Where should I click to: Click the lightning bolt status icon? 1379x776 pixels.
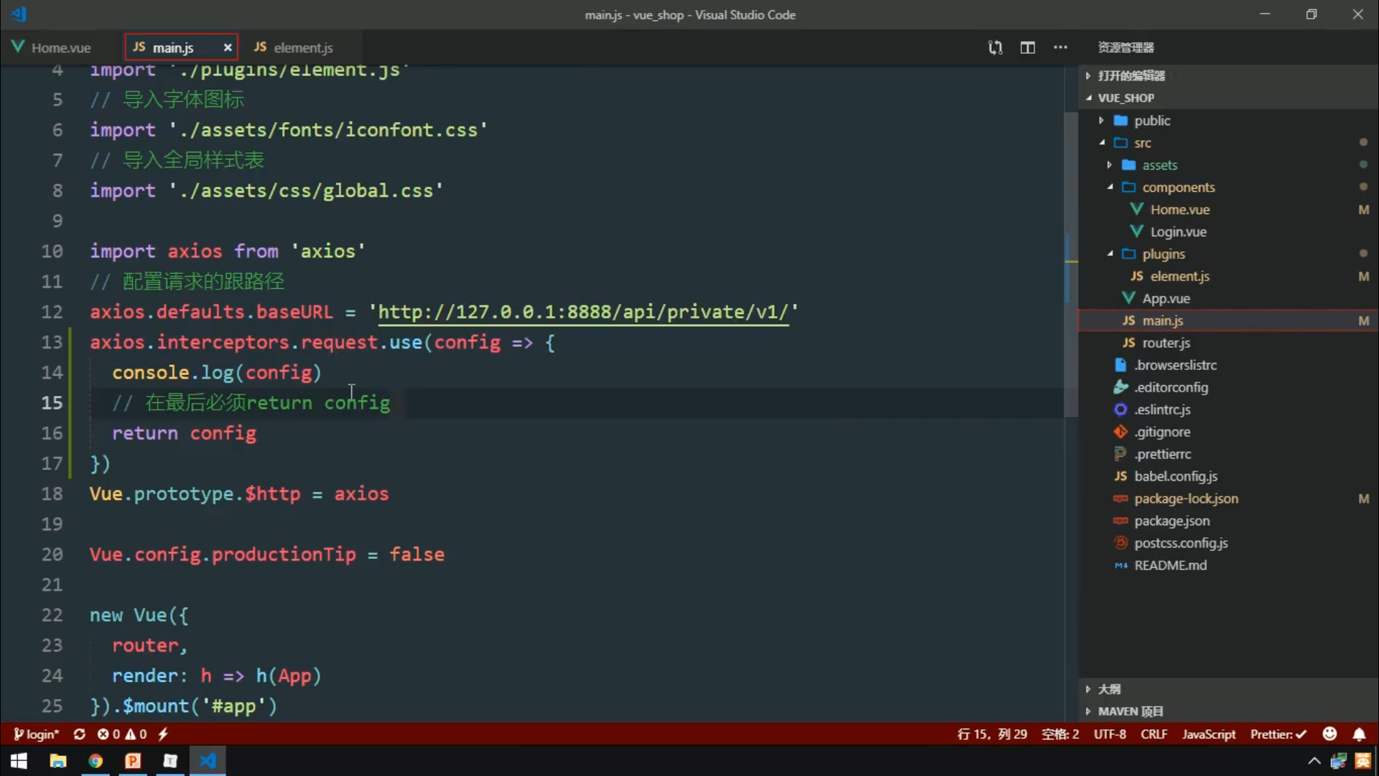[163, 734]
